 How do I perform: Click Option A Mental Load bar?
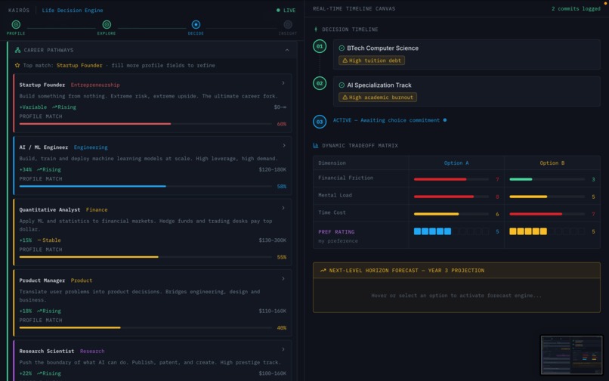451,197
